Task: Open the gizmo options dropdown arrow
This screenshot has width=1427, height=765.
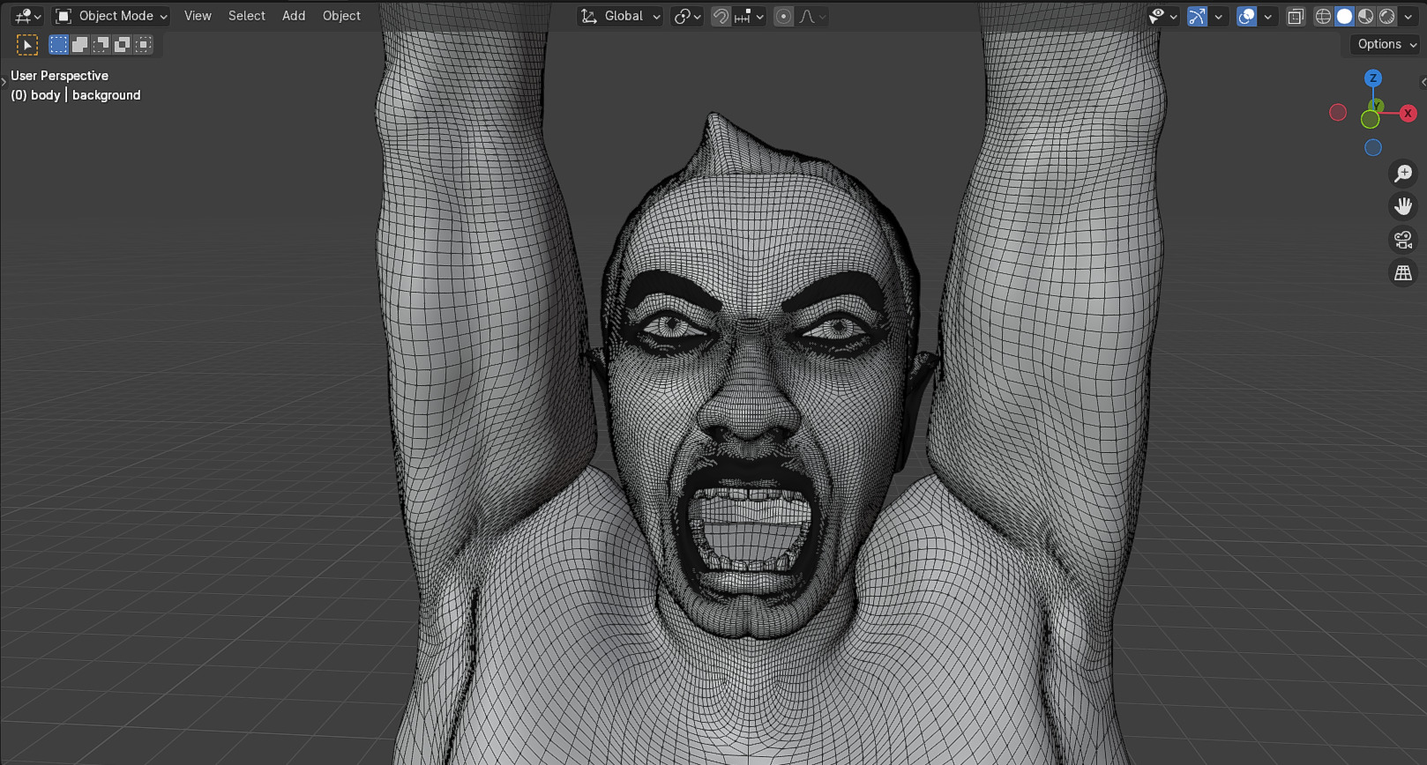Action: pos(1218,16)
